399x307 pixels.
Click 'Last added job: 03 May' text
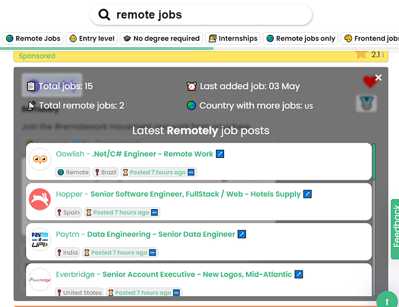click(x=250, y=87)
